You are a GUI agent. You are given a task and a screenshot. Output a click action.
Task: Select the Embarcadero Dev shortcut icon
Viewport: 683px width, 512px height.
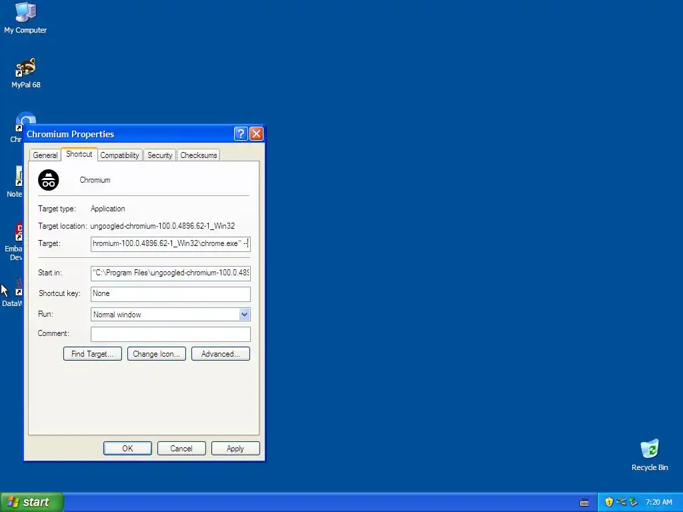[x=19, y=231]
